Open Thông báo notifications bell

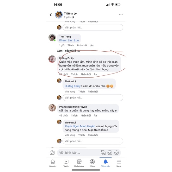105,163
